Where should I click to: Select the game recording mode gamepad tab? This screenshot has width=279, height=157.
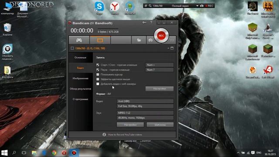click(x=79, y=40)
